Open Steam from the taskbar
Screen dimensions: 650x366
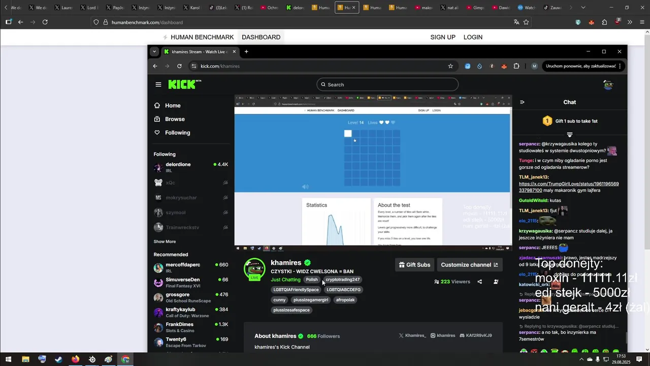coord(59,359)
